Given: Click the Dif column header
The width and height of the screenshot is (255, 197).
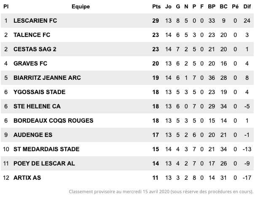Looking at the screenshot, I should [x=247, y=6].
